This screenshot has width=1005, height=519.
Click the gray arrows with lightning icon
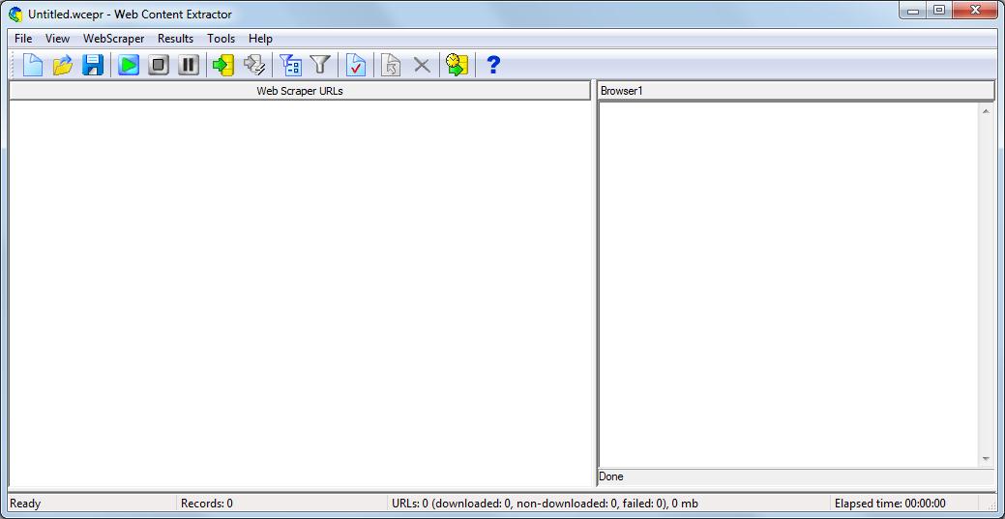pyautogui.click(x=254, y=65)
